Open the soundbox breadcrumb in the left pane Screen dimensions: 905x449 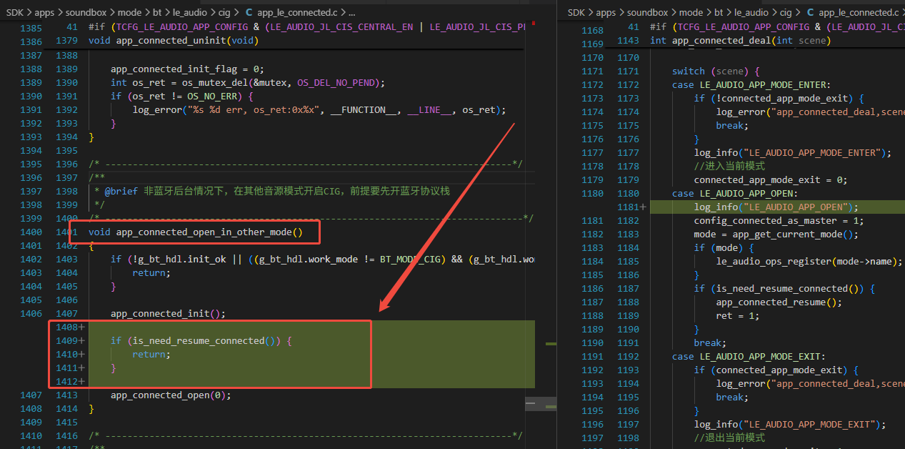(x=86, y=12)
